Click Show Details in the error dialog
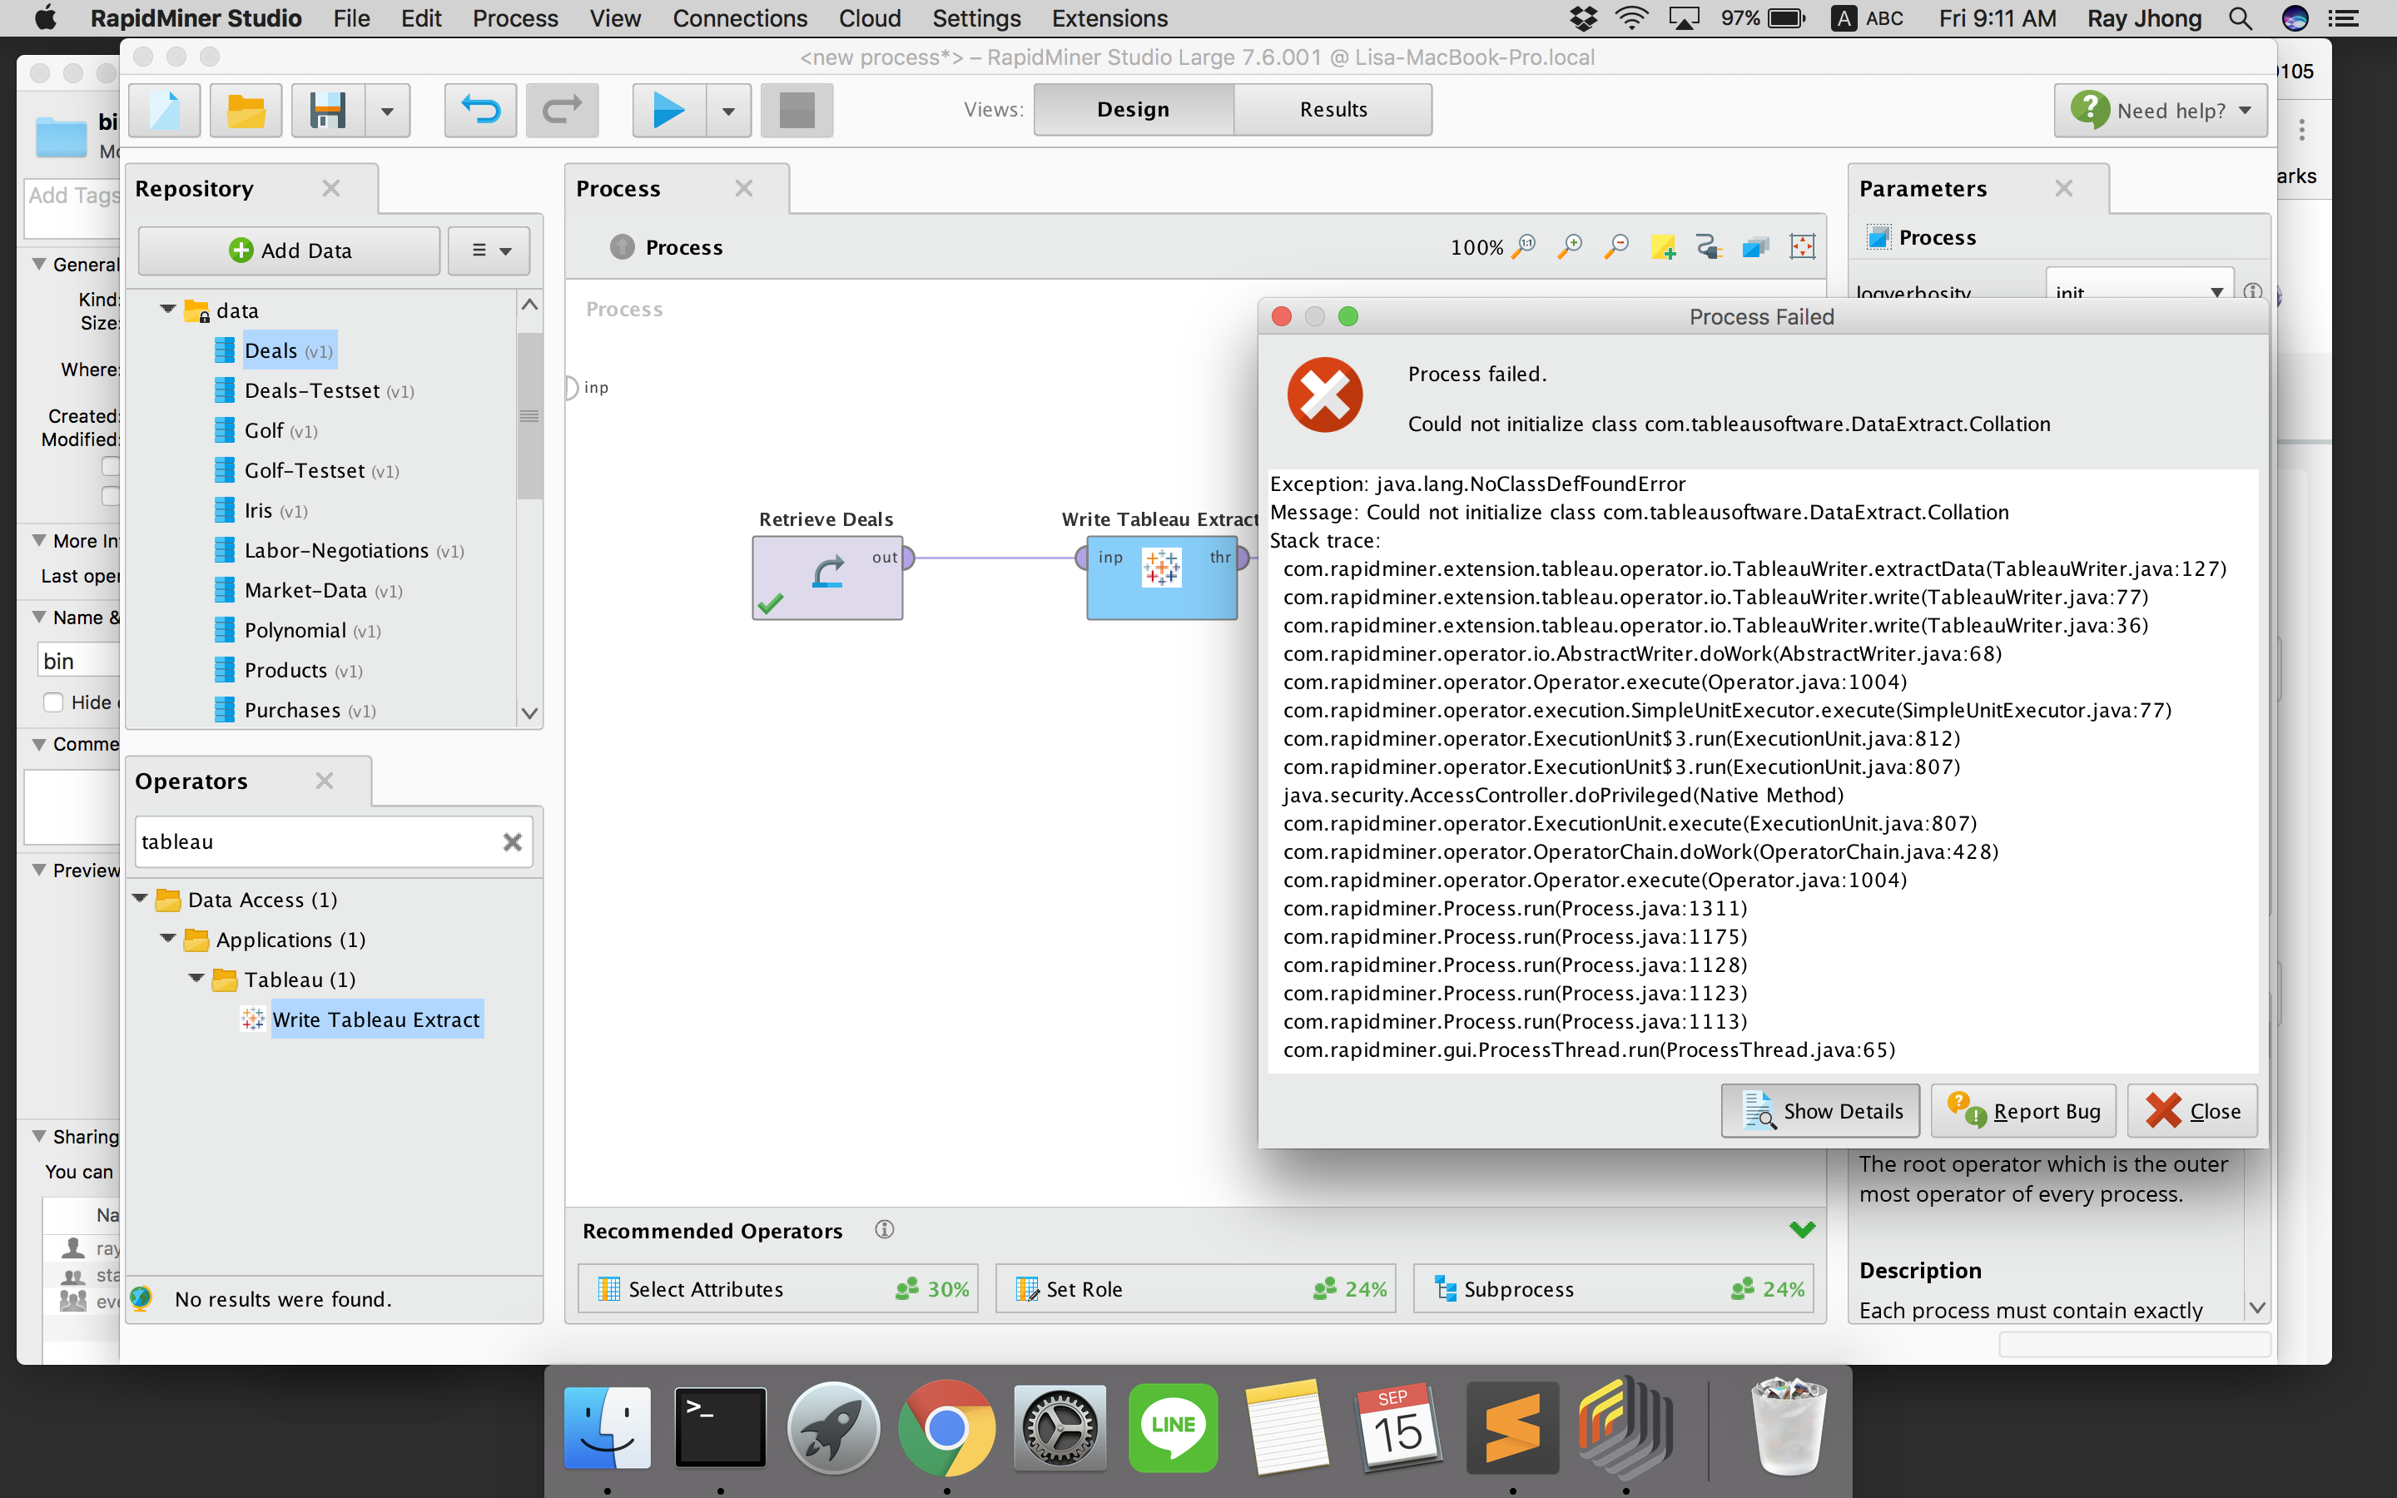This screenshot has width=2397, height=1498. click(1820, 1111)
